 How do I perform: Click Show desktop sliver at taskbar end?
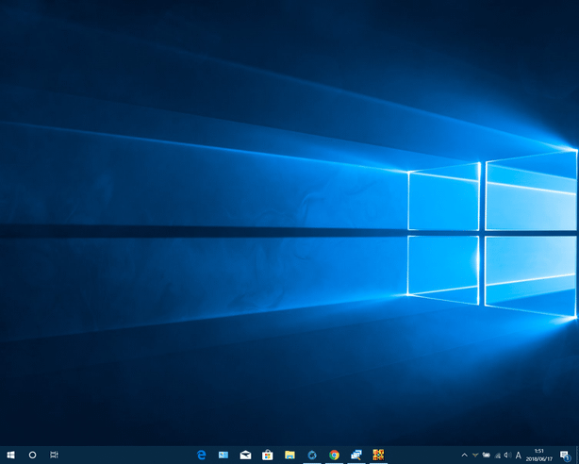[577, 455]
